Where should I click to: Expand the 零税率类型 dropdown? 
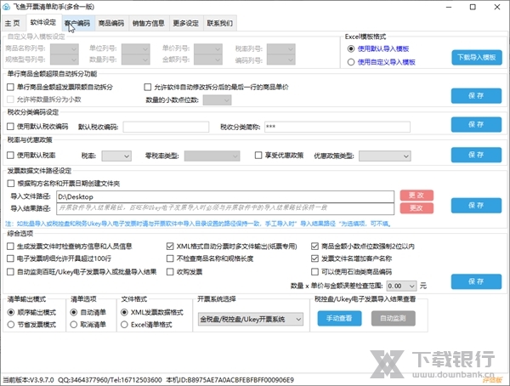(x=212, y=156)
